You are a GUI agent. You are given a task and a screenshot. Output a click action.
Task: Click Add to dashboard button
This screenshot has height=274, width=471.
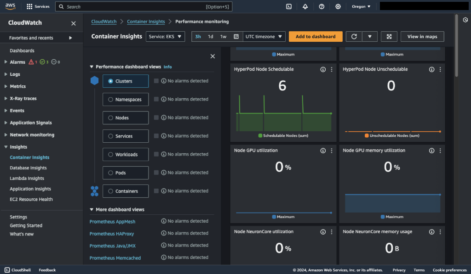(316, 37)
